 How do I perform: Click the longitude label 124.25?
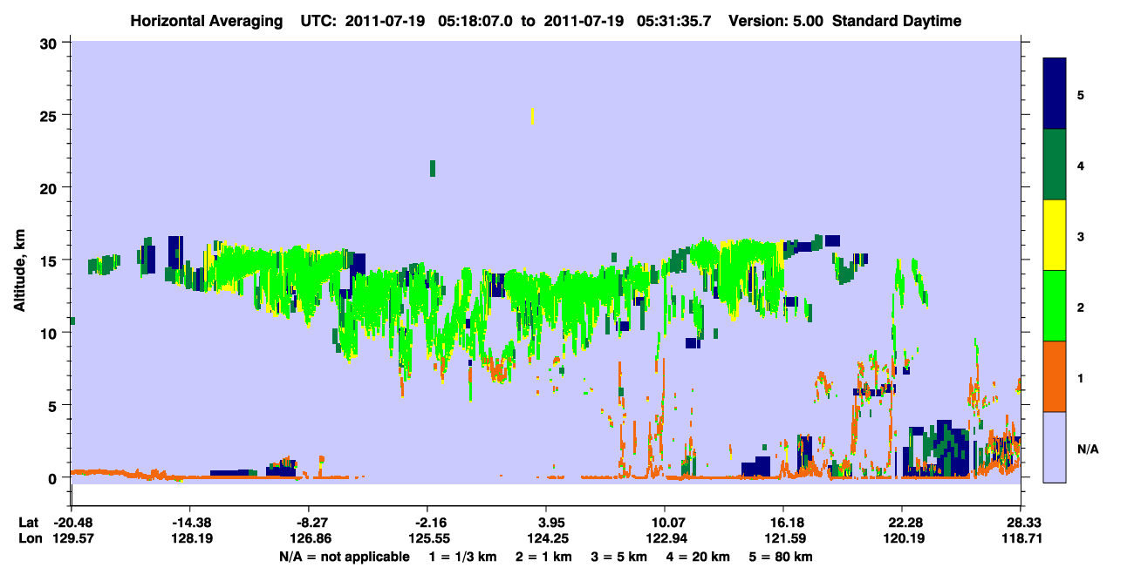tap(546, 538)
